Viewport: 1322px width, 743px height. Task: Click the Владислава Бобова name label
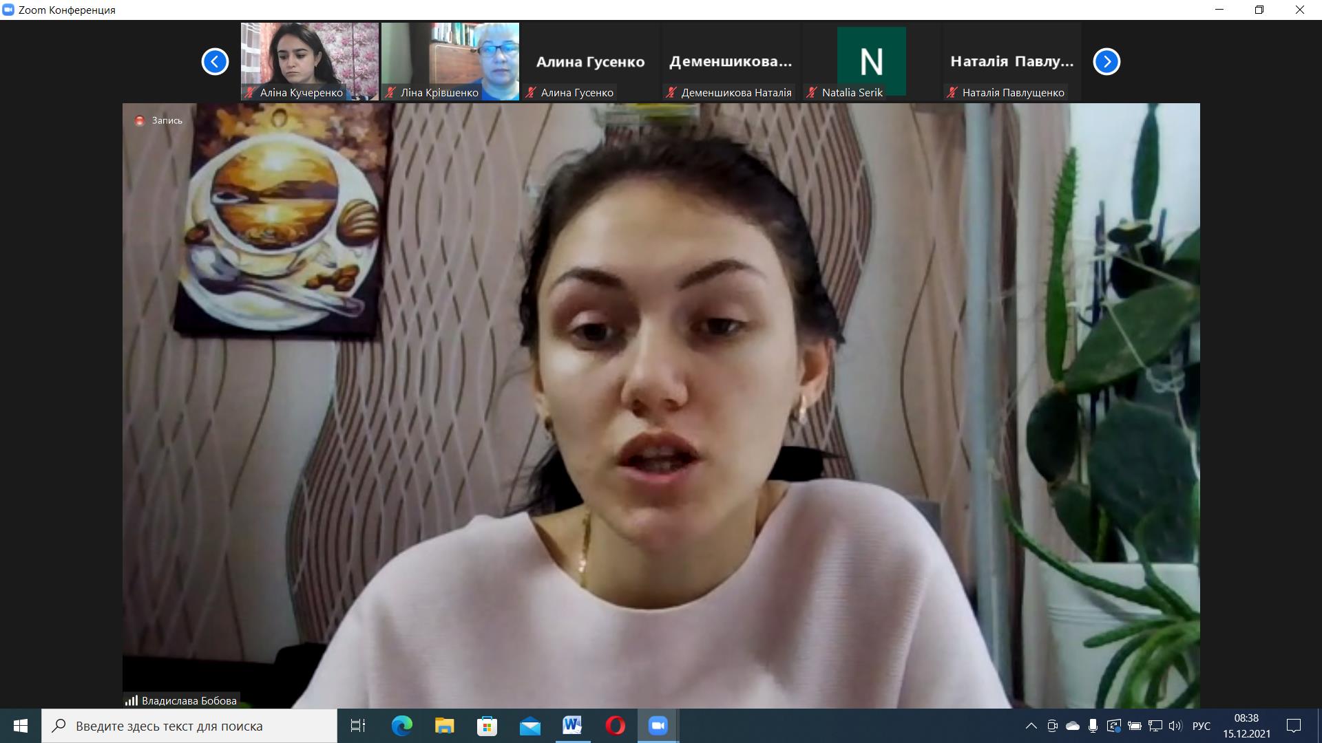pyautogui.click(x=189, y=700)
